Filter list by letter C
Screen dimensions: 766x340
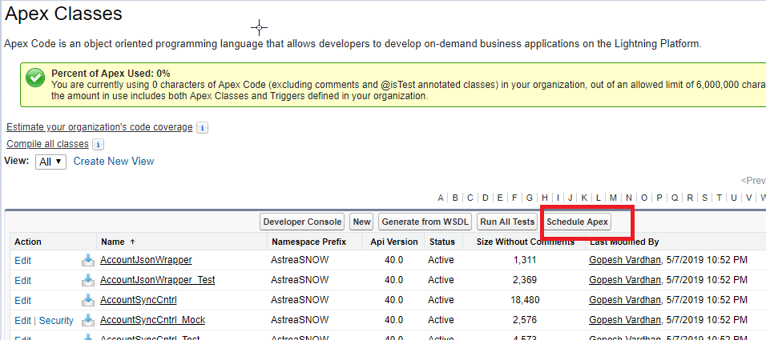[x=470, y=198]
